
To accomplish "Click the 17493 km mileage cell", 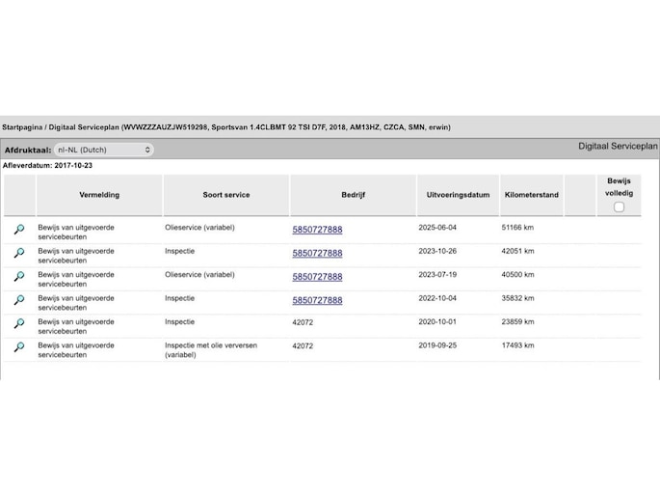I will pyautogui.click(x=517, y=344).
